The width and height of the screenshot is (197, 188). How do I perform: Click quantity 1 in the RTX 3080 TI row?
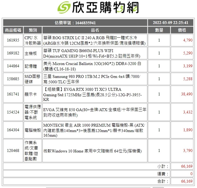point(159,94)
